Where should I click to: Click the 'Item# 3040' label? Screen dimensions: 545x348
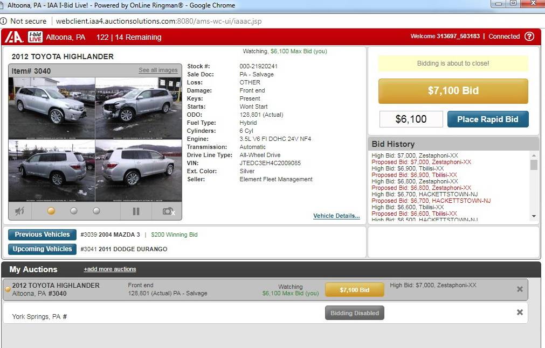click(x=31, y=71)
